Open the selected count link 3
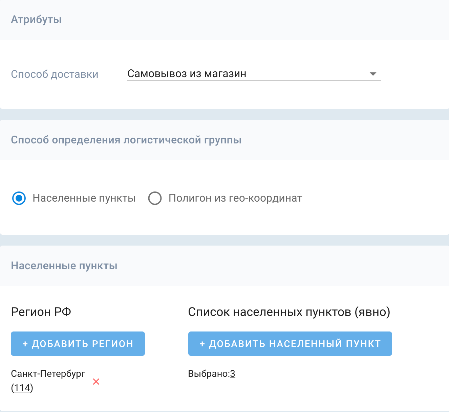 tap(233, 374)
